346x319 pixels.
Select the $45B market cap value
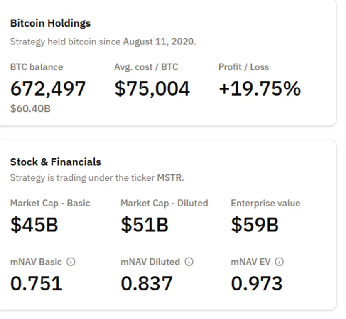point(34,225)
